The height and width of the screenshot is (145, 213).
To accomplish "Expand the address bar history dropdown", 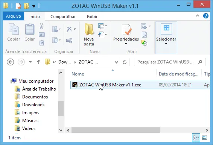I will click(116, 62).
